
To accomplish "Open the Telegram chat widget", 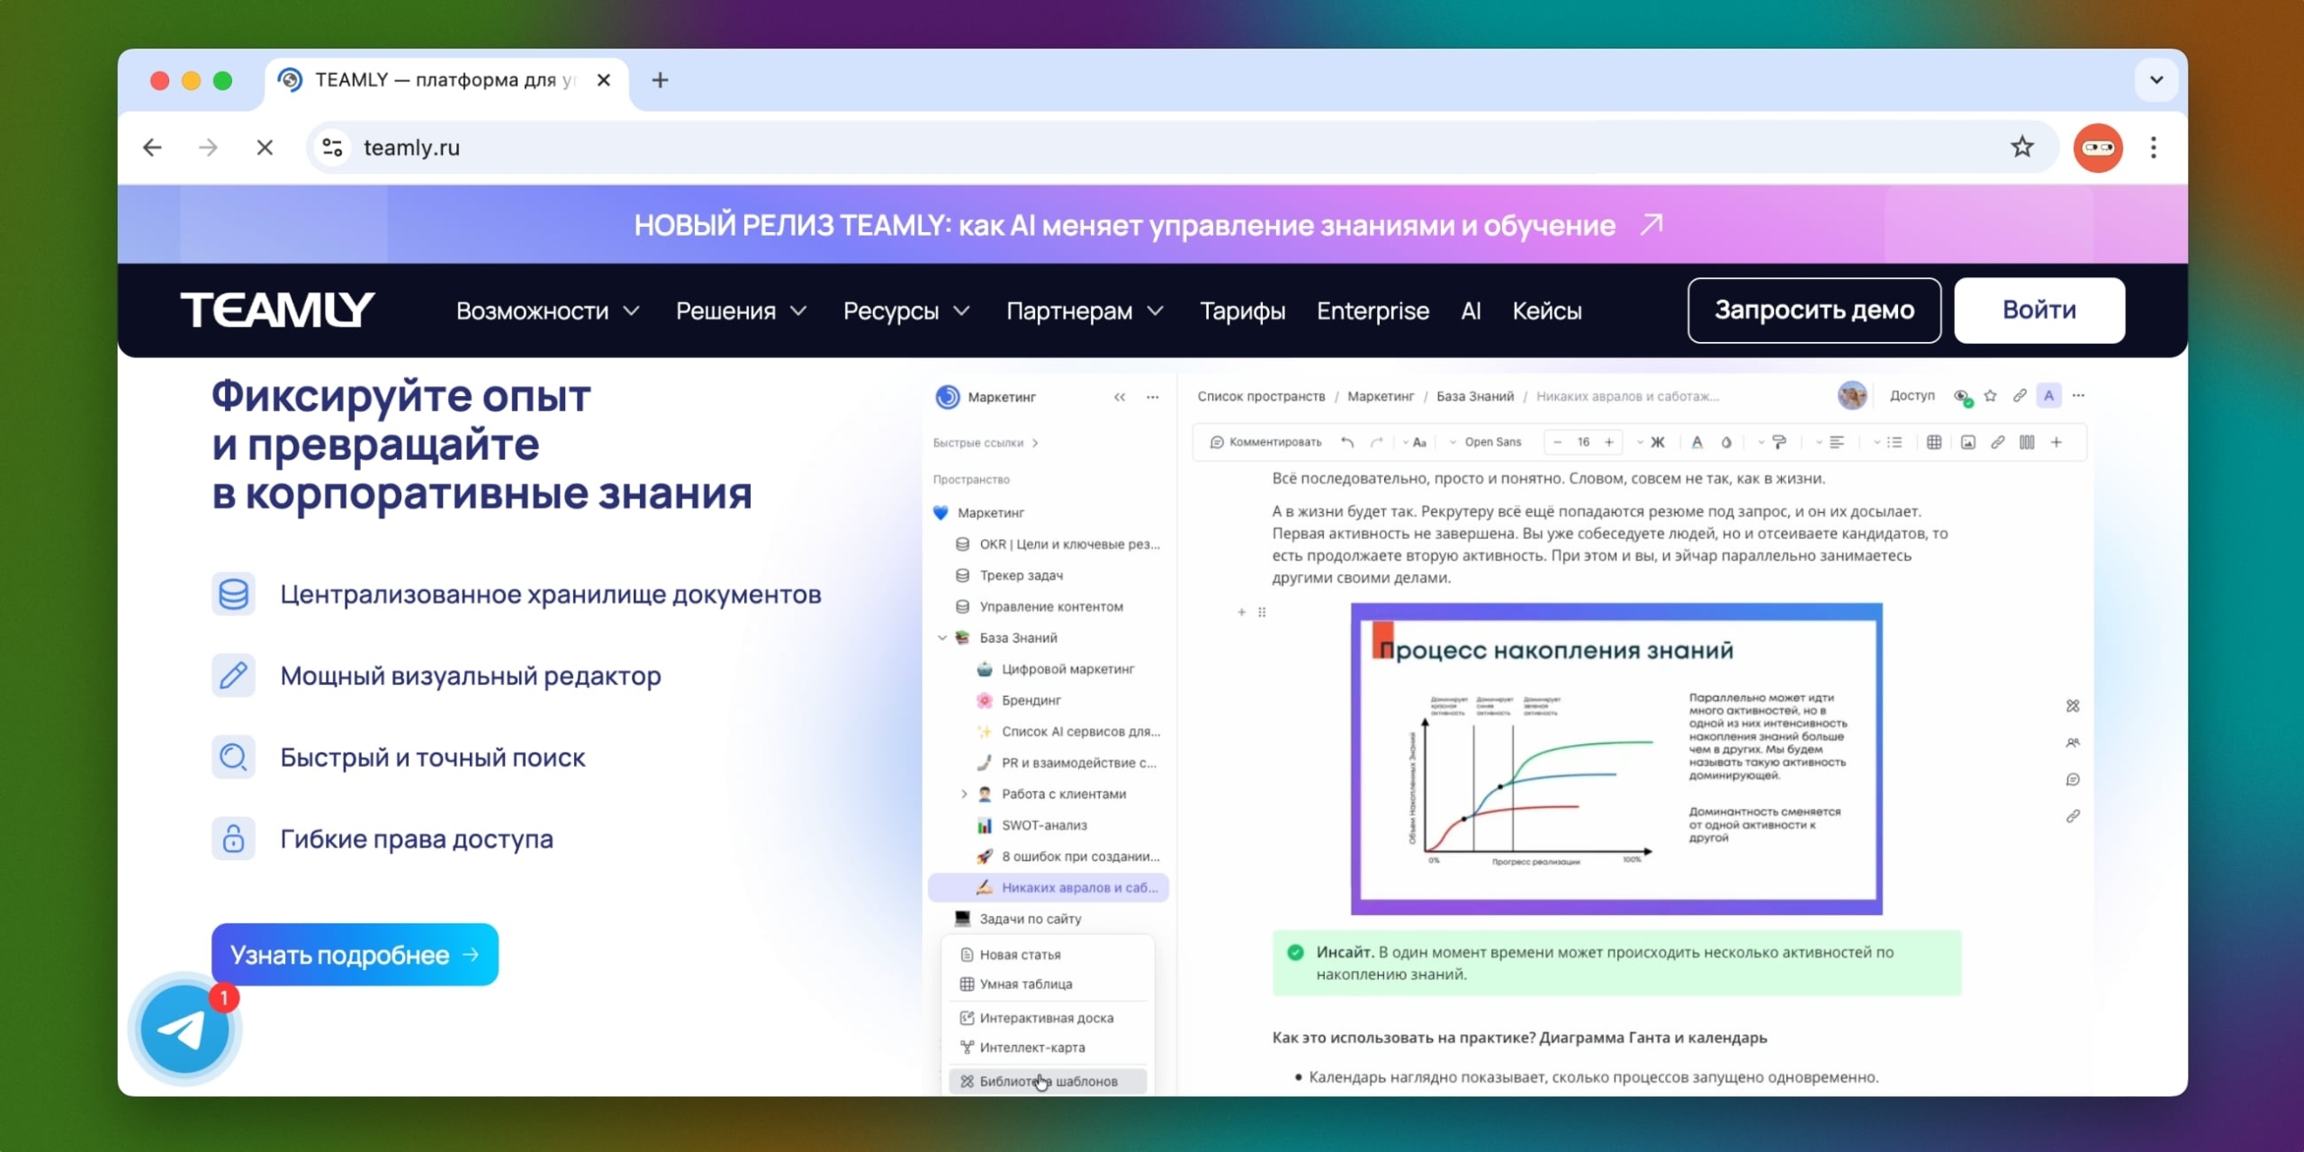I will click(185, 1030).
